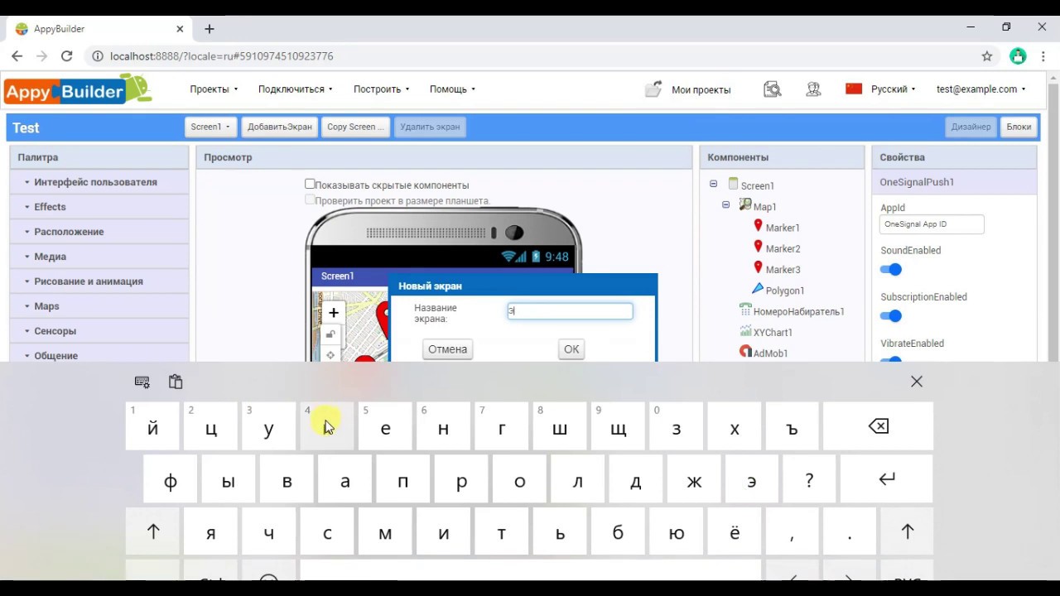Expand the Расположение palette section
The width and height of the screenshot is (1060, 596).
pos(99,232)
